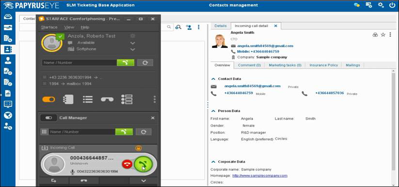
Task: Collapse the Contact Data section
Action: point(213,79)
